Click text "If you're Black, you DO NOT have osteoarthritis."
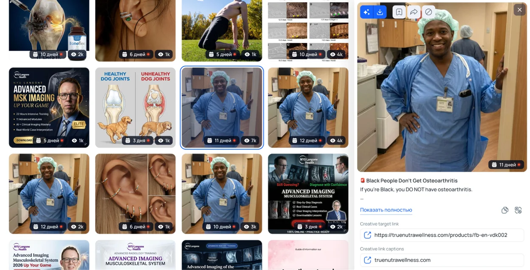The height and width of the screenshot is (270, 530). 416,189
